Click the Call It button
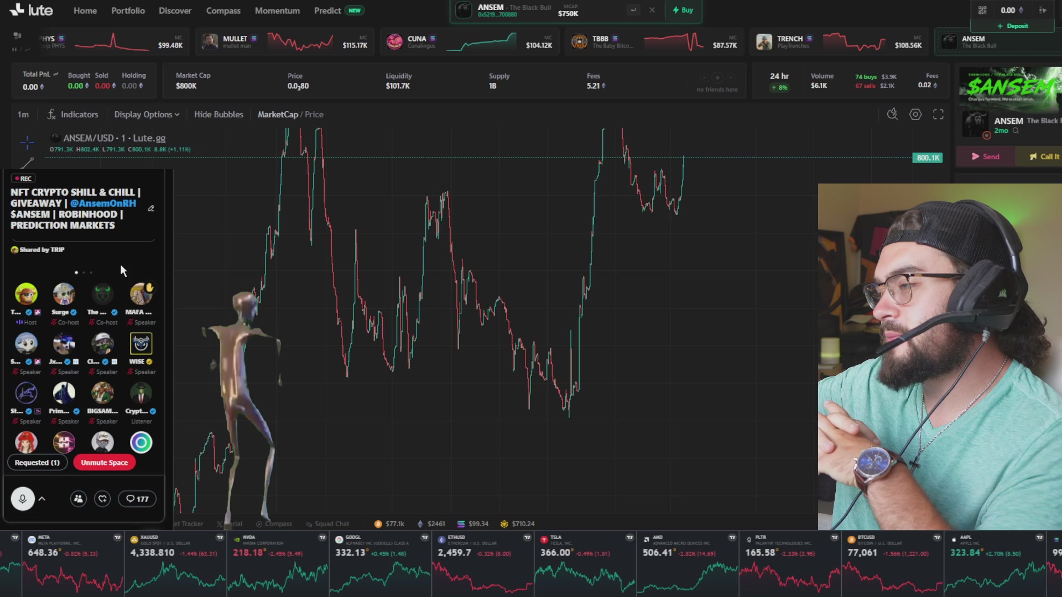The width and height of the screenshot is (1062, 597). tap(1044, 156)
